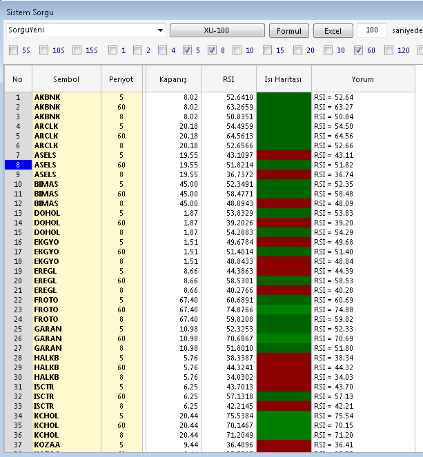Click the XU-100 button
423x457 pixels.
click(217, 30)
